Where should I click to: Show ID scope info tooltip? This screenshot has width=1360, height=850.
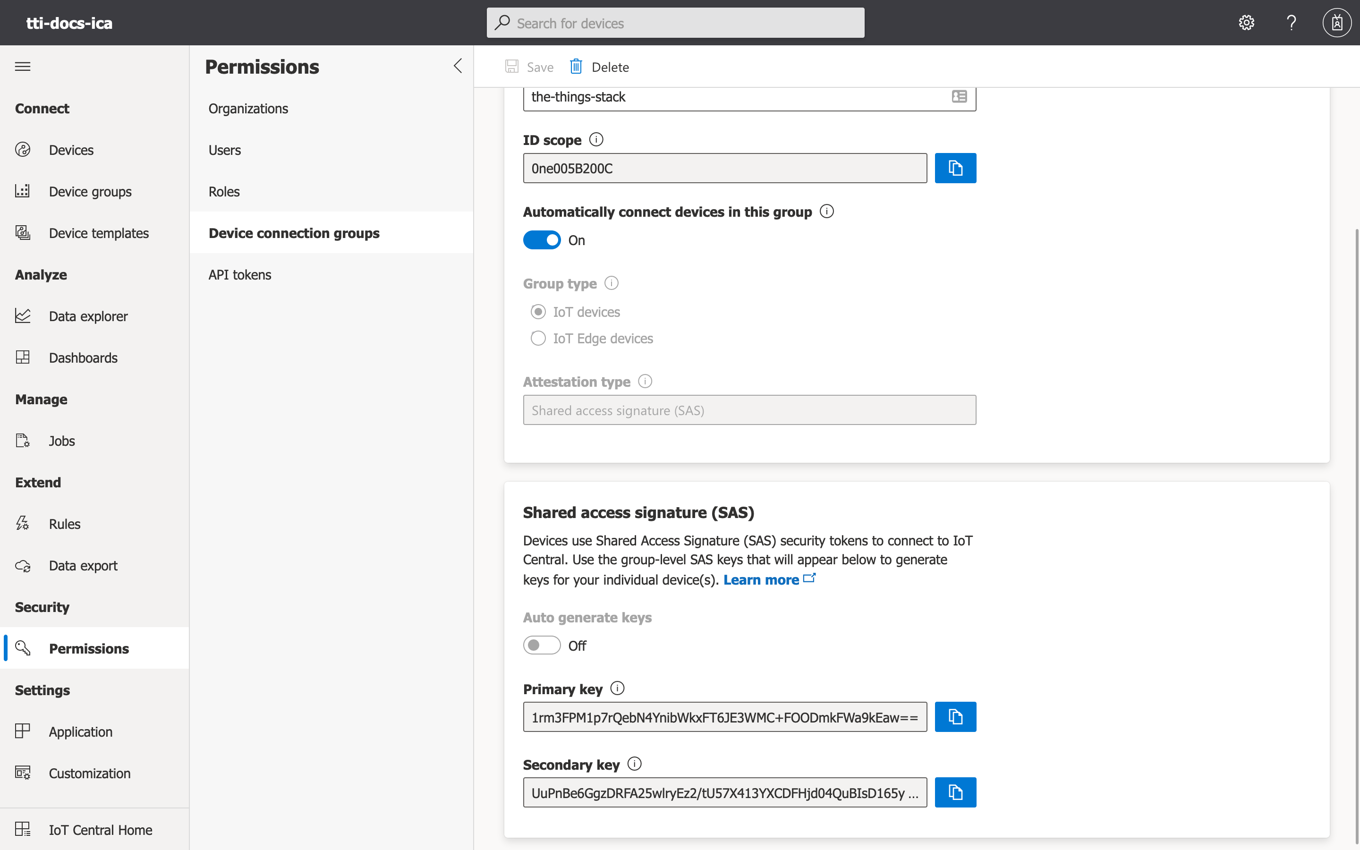point(595,139)
